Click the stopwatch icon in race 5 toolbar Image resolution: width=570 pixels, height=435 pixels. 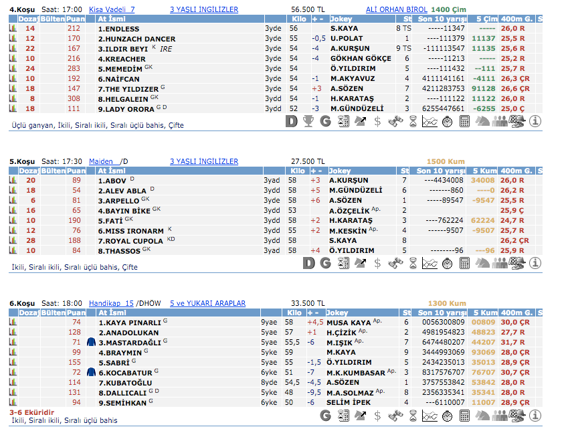(x=448, y=263)
